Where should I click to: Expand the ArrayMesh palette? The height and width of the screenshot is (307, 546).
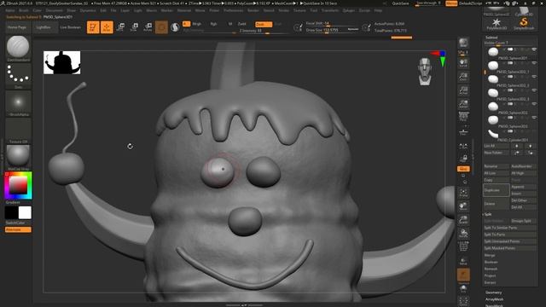(x=494, y=299)
